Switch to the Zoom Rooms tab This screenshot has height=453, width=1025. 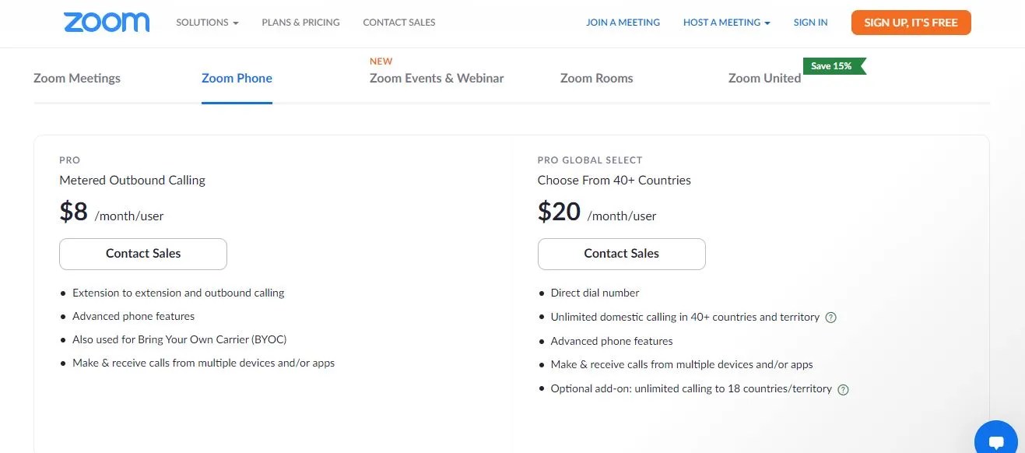pos(596,78)
